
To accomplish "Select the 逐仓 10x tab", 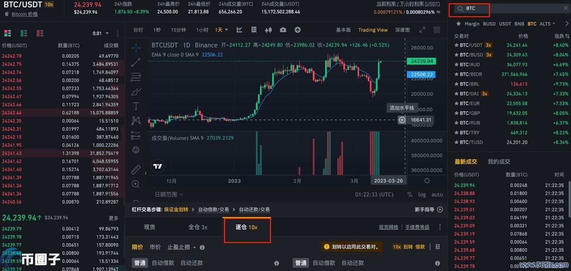I will coord(247,227).
